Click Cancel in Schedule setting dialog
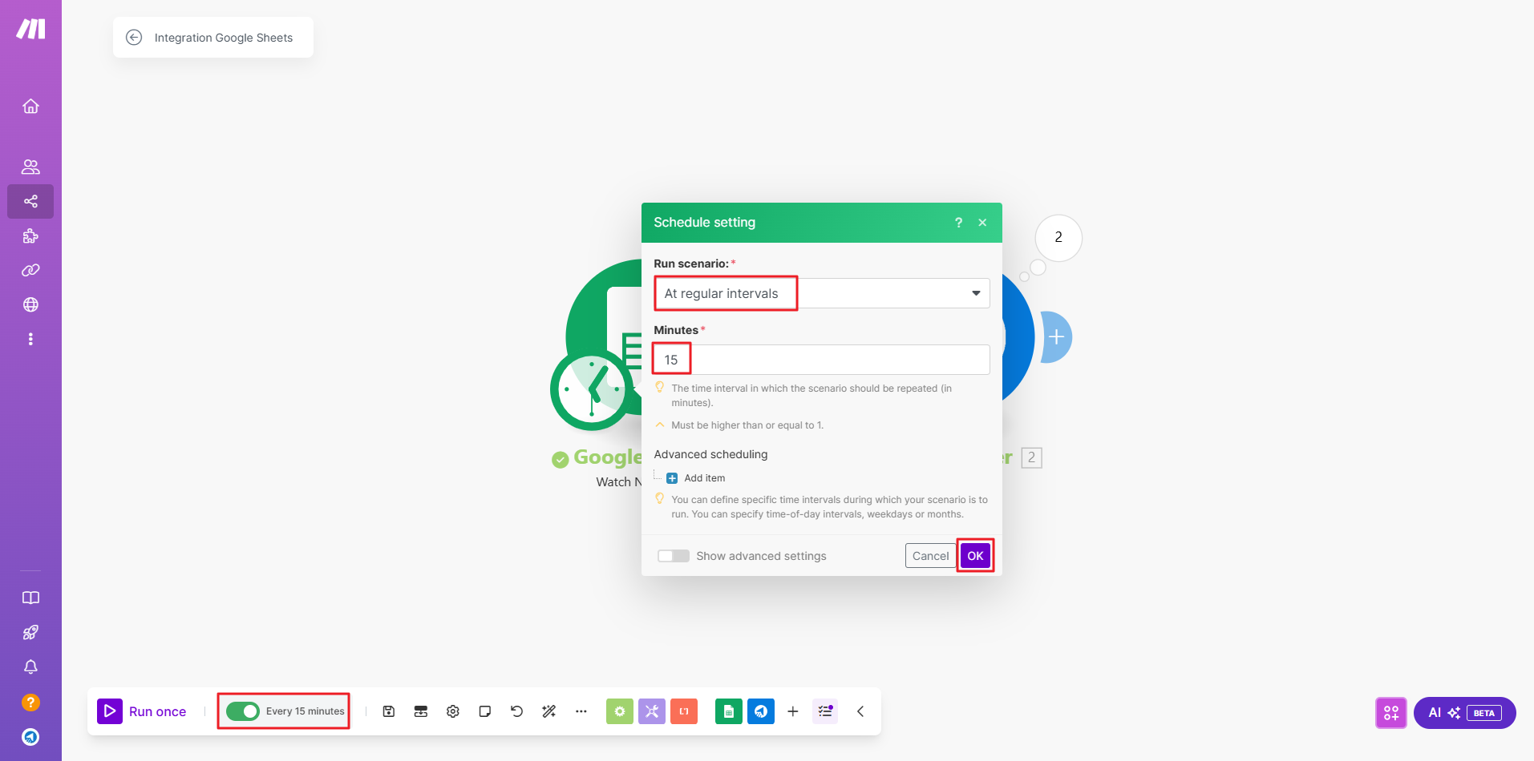 click(930, 556)
